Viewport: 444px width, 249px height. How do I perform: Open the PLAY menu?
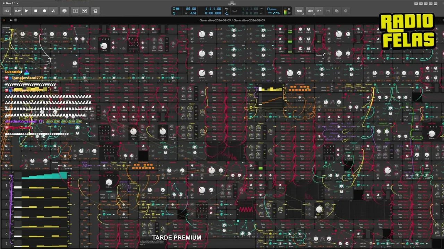pos(18,11)
